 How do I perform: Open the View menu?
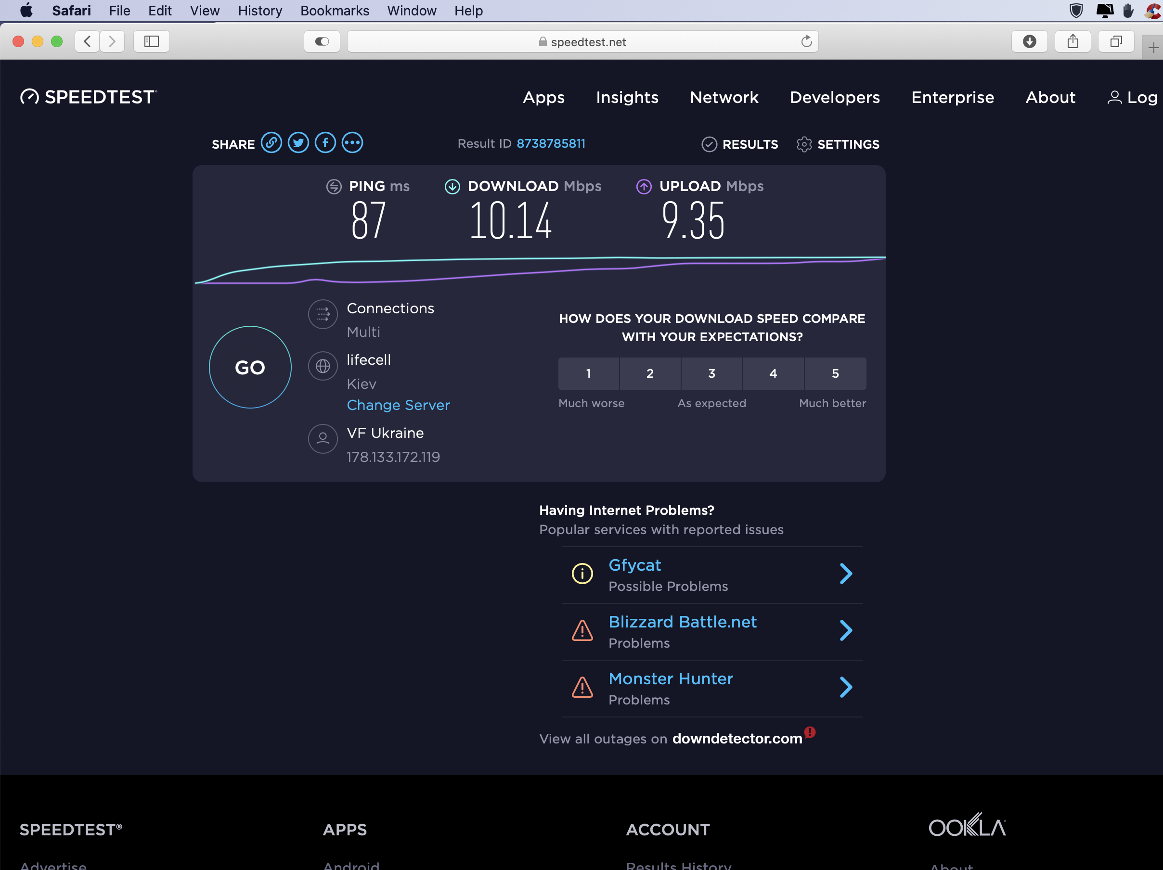(x=205, y=11)
